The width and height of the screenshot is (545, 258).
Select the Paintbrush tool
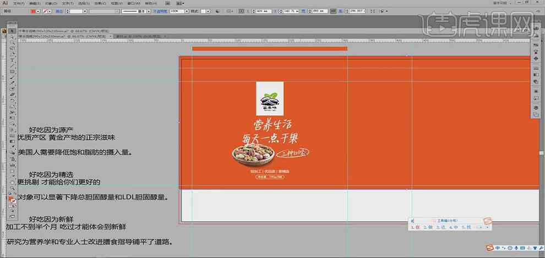[x=12, y=77]
